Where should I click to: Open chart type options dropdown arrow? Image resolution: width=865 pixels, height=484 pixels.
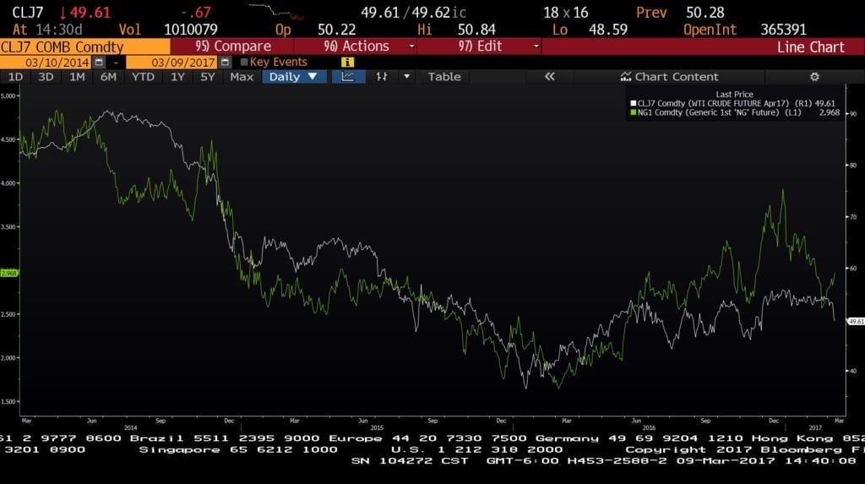coord(406,77)
